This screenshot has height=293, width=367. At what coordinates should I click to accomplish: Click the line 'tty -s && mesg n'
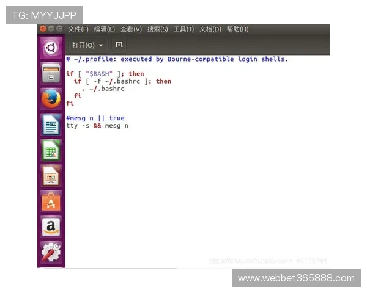[x=97, y=126]
